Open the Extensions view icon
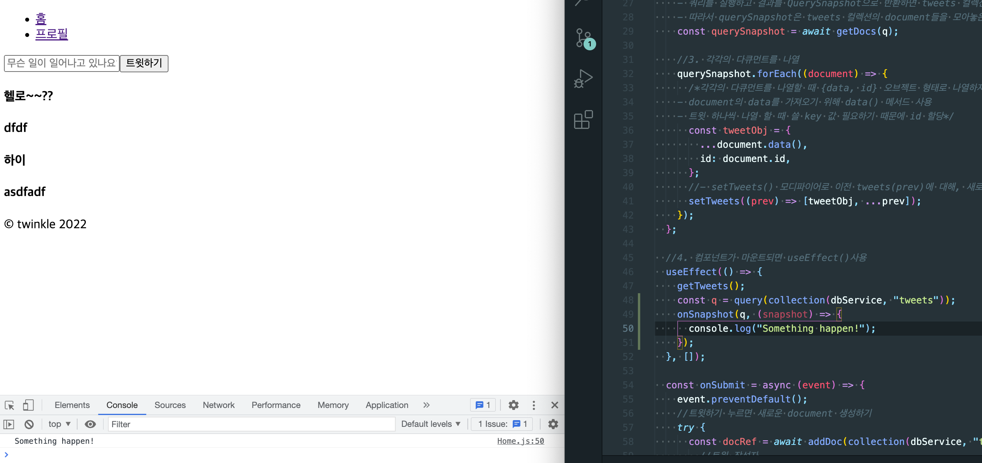The width and height of the screenshot is (982, 463). click(x=584, y=119)
